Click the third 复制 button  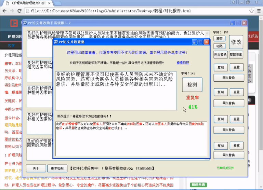tap(221, 119)
